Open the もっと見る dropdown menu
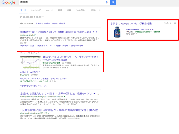The width and height of the screenshot is (179, 134). click(x=81, y=10)
